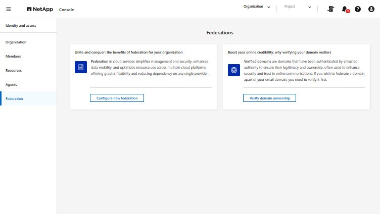The image size is (380, 214).
Task: Open the help question mark icon
Action: click(358, 9)
